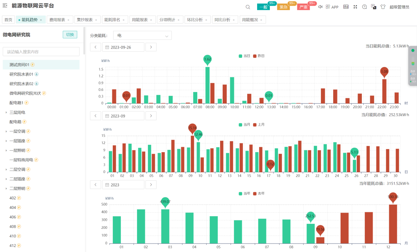Select 研究院水表01 in the tree

click(x=41, y=74)
